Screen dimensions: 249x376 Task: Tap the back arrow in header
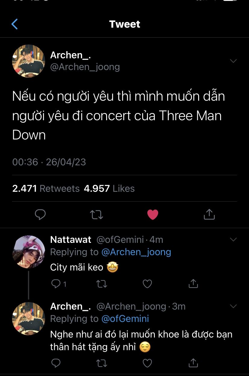[14, 24]
